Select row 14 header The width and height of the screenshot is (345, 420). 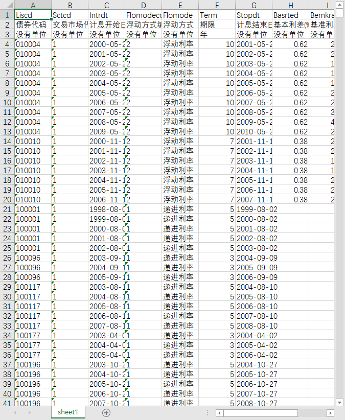(7, 141)
